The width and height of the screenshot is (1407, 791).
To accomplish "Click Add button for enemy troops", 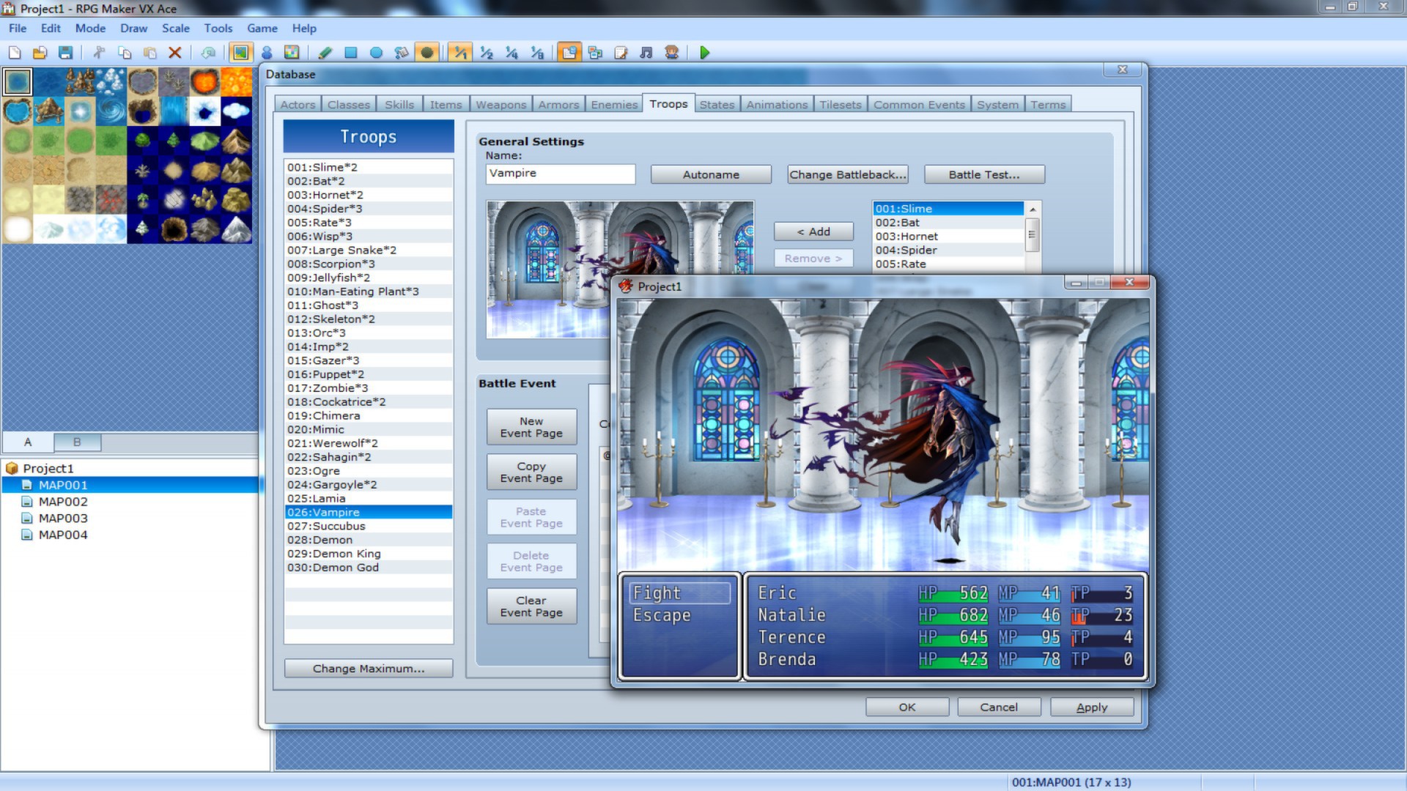I will pyautogui.click(x=813, y=231).
